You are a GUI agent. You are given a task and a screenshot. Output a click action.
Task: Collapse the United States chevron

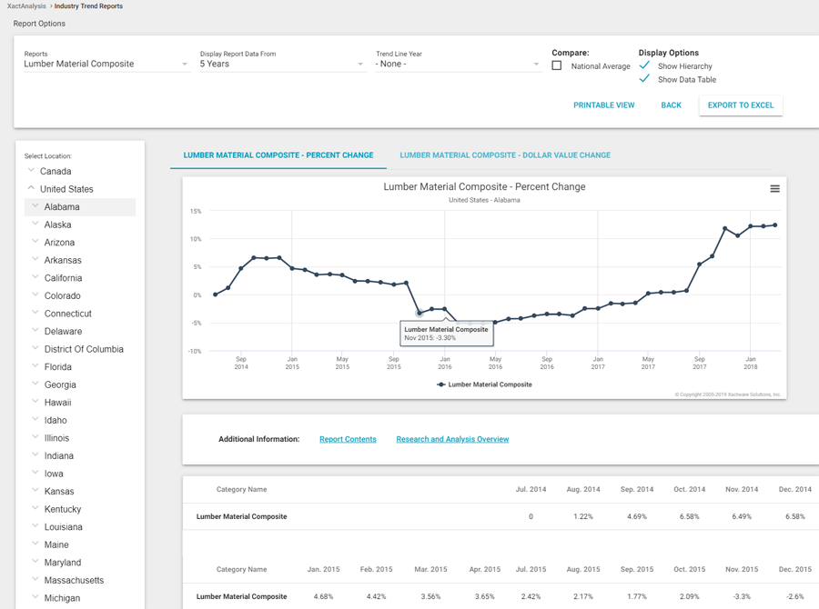[x=31, y=188]
